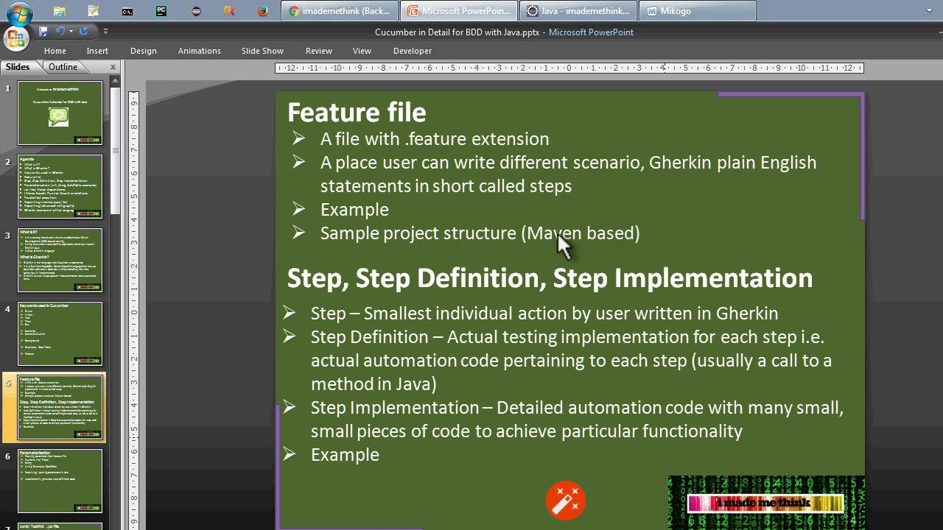This screenshot has height=530, width=943.
Task: Open the Slide Show ribbon tab
Action: 262,51
